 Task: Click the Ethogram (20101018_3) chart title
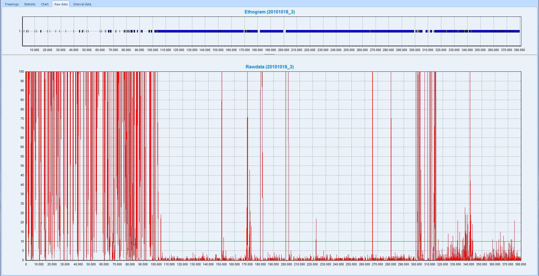[269, 12]
